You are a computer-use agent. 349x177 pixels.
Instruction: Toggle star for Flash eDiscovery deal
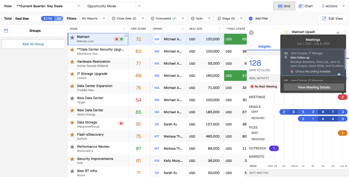point(72,135)
